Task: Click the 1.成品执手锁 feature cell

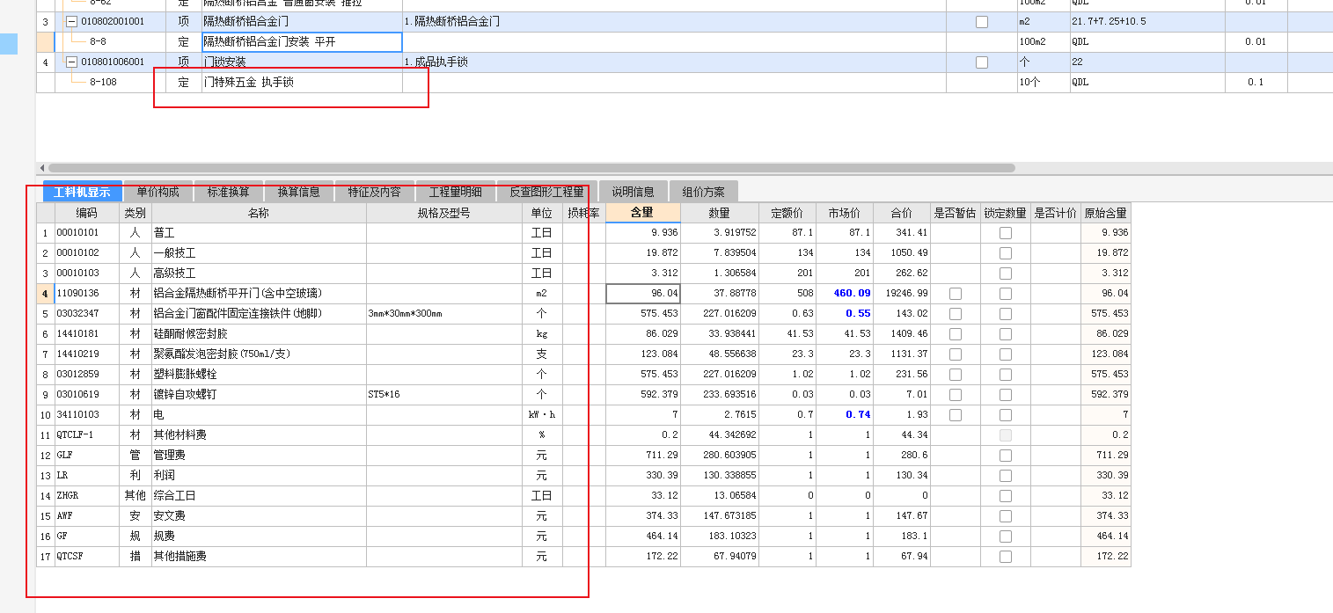Action: (x=674, y=62)
